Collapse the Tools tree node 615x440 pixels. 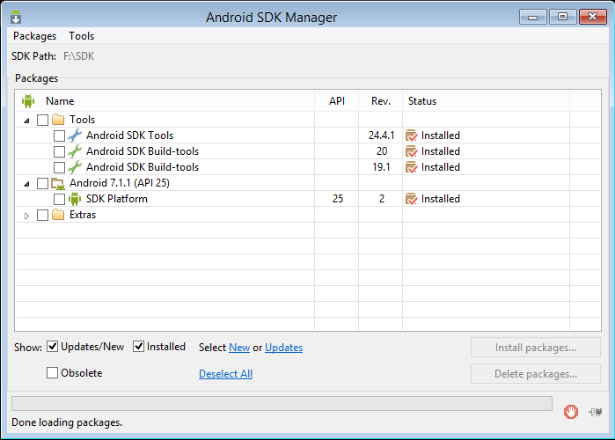click(x=26, y=121)
